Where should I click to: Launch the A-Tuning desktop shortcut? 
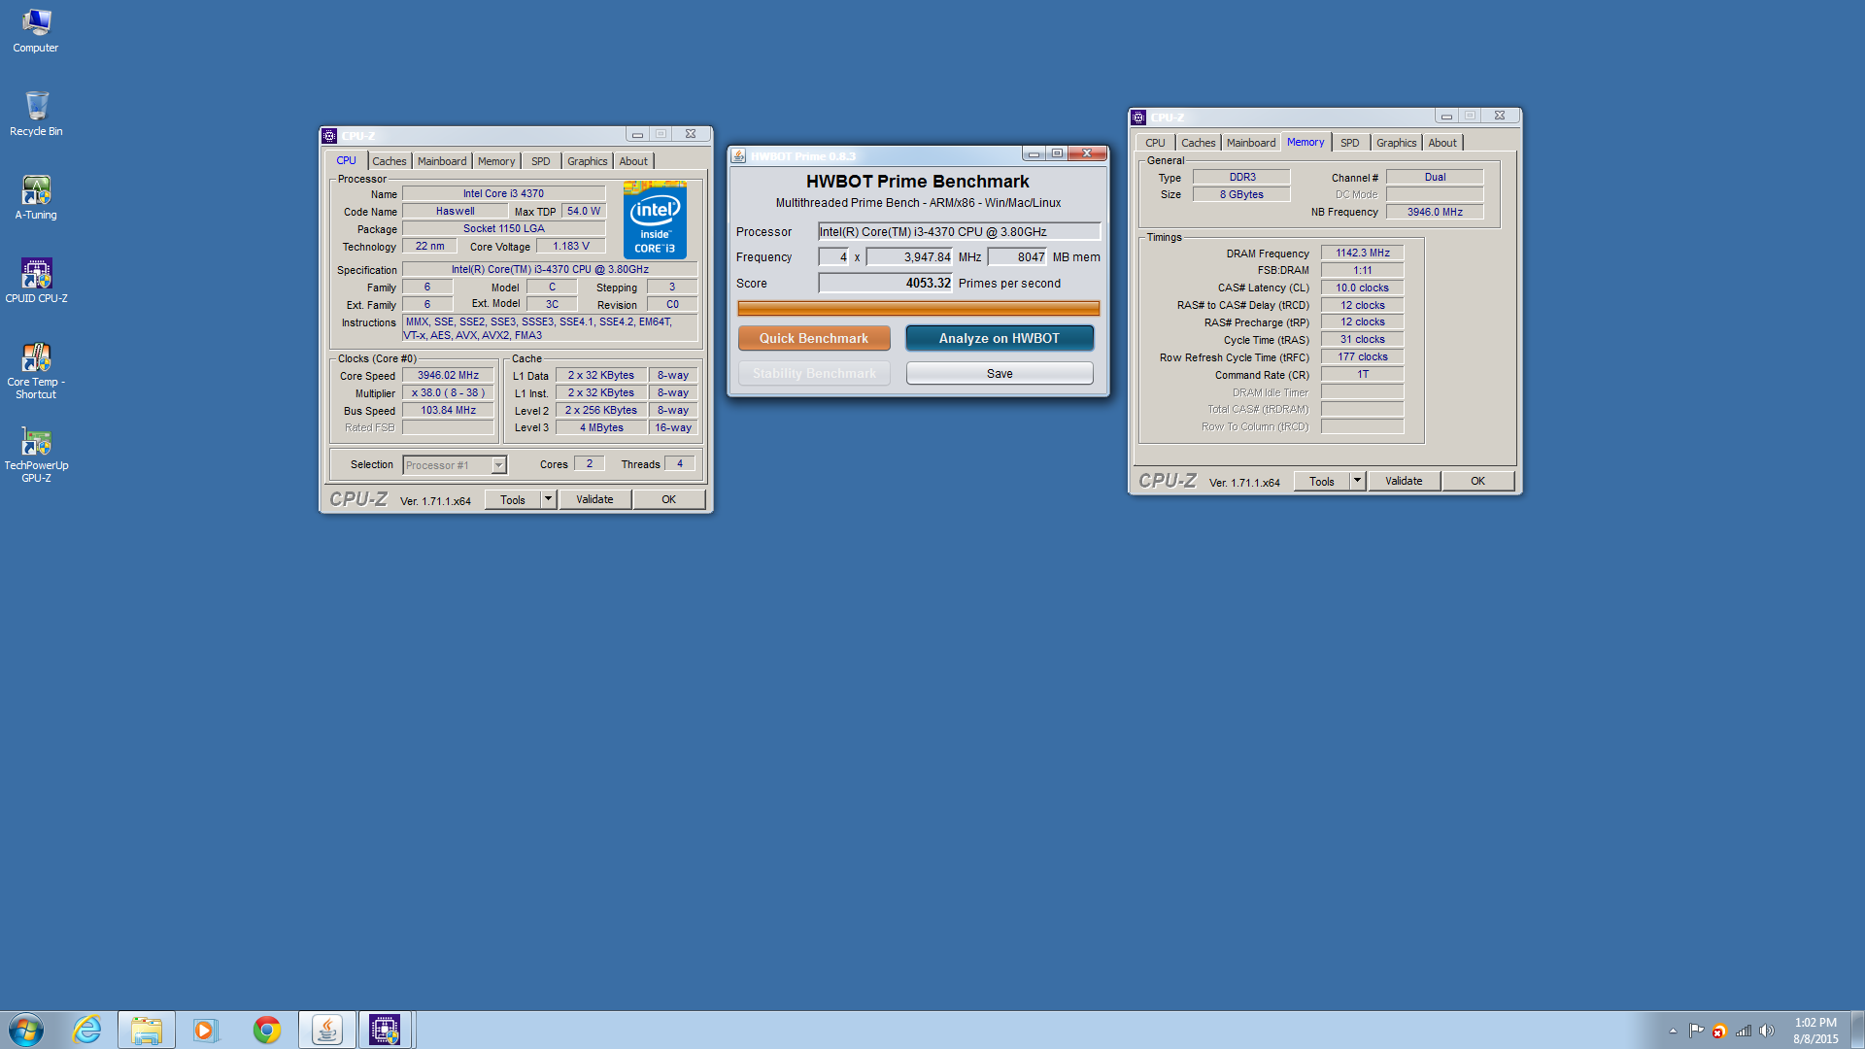pos(36,196)
